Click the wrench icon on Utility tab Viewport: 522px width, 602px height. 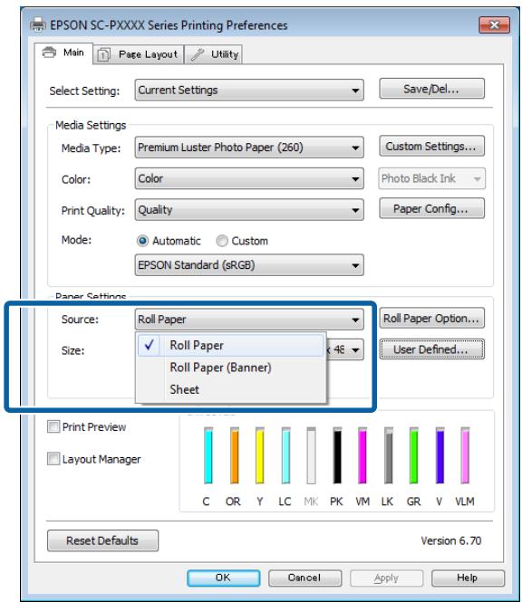pos(198,54)
